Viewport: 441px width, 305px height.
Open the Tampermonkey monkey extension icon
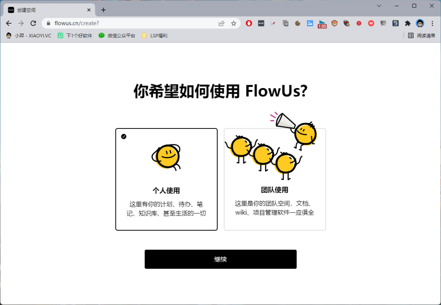335,23
